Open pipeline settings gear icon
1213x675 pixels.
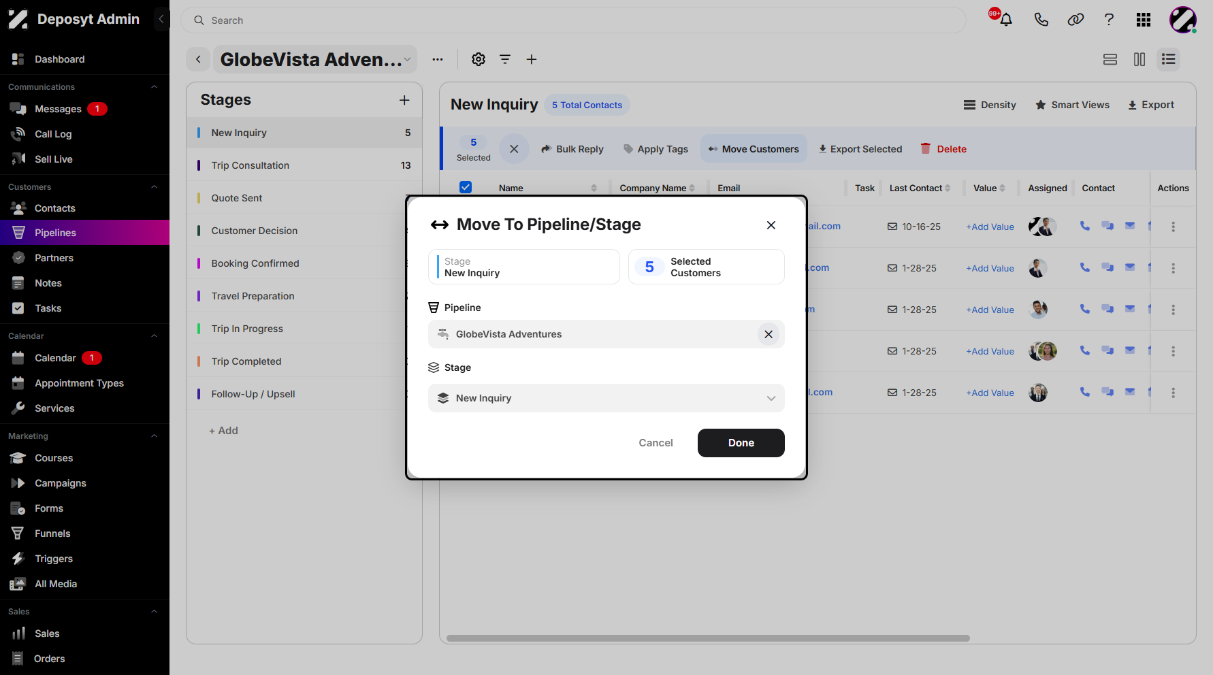point(479,59)
